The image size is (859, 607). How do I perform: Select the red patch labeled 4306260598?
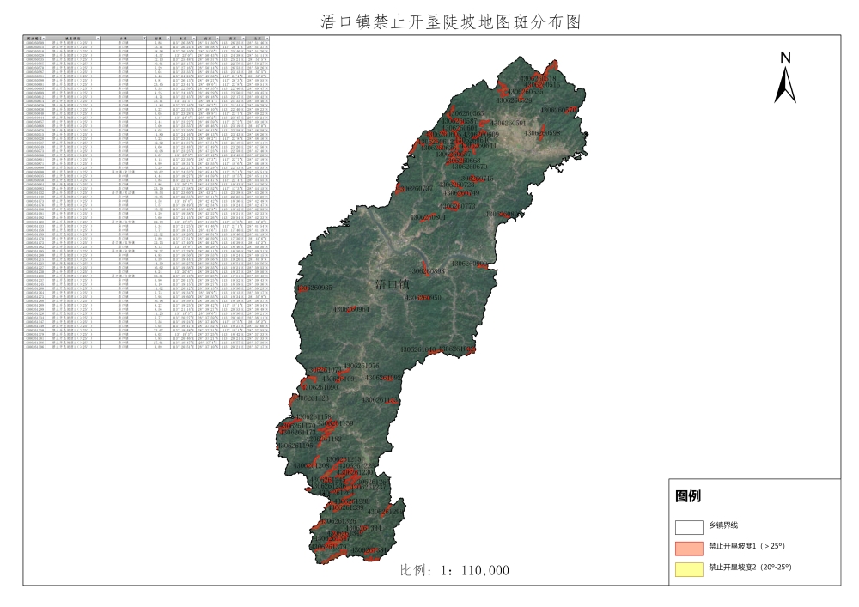click(543, 133)
